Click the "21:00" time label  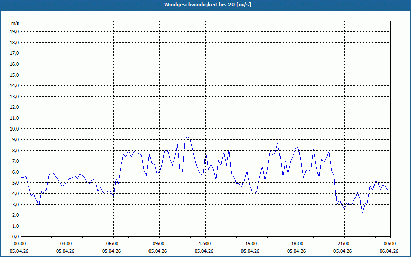point(343,244)
